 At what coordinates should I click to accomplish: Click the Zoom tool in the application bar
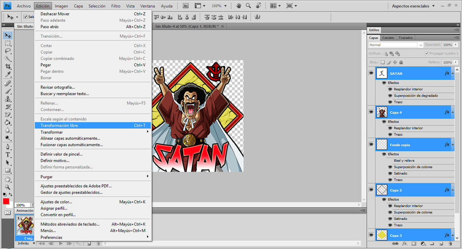[x=248, y=6]
